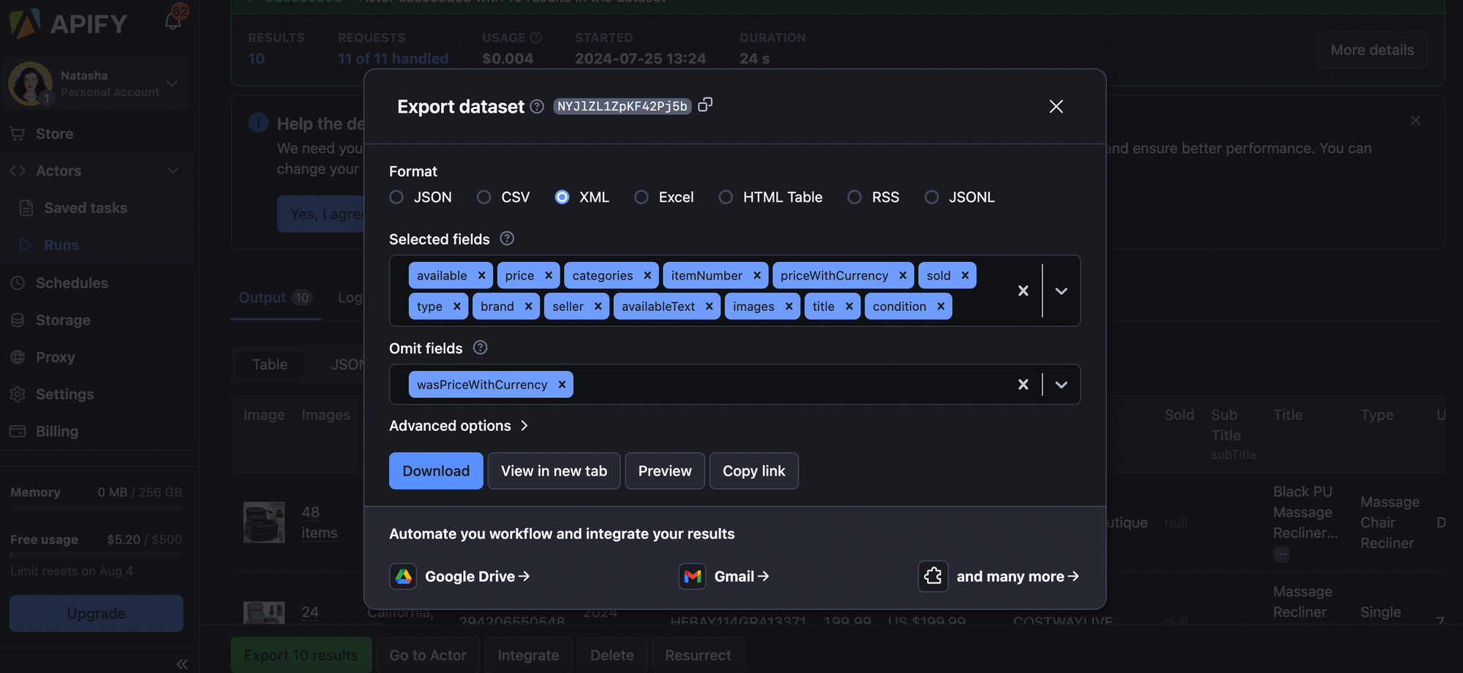Click the Download button
1463x673 pixels.
435,470
